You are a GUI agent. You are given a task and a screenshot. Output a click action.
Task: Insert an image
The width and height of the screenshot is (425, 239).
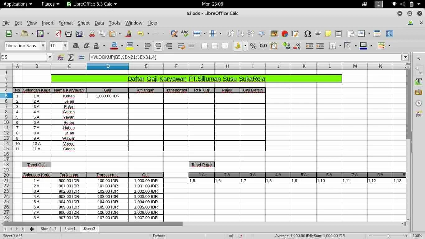coord(274,34)
